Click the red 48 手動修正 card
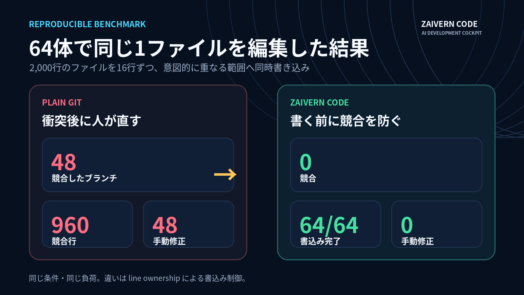 coord(189,224)
